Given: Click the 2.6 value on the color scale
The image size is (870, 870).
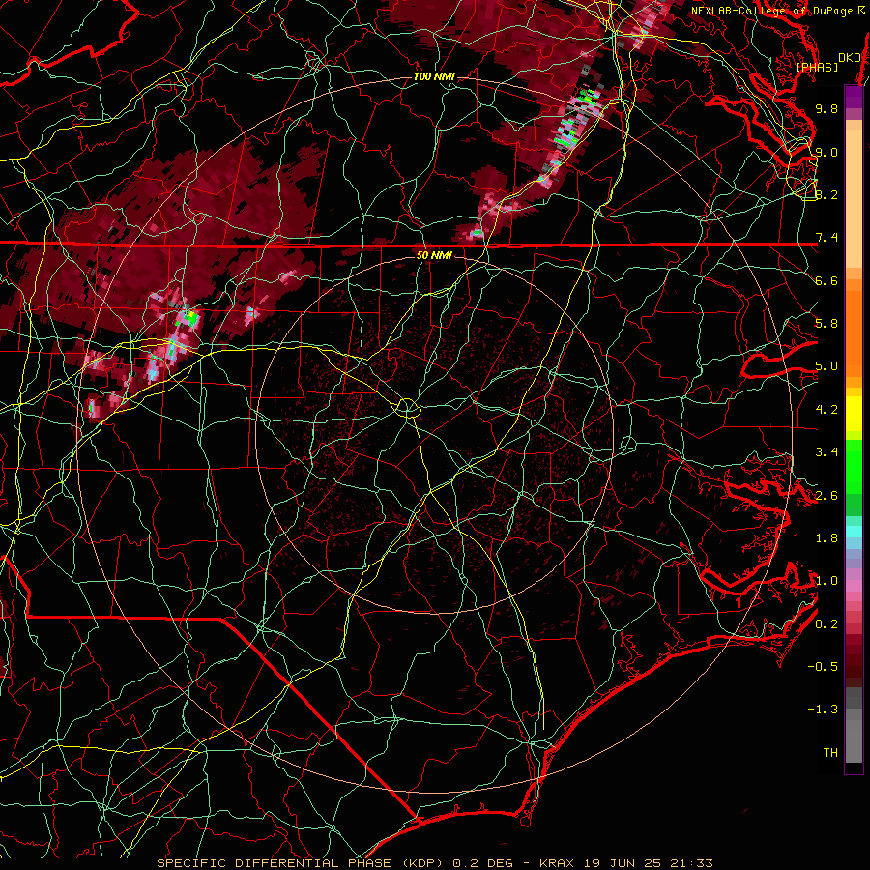Looking at the screenshot, I should coord(826,496).
